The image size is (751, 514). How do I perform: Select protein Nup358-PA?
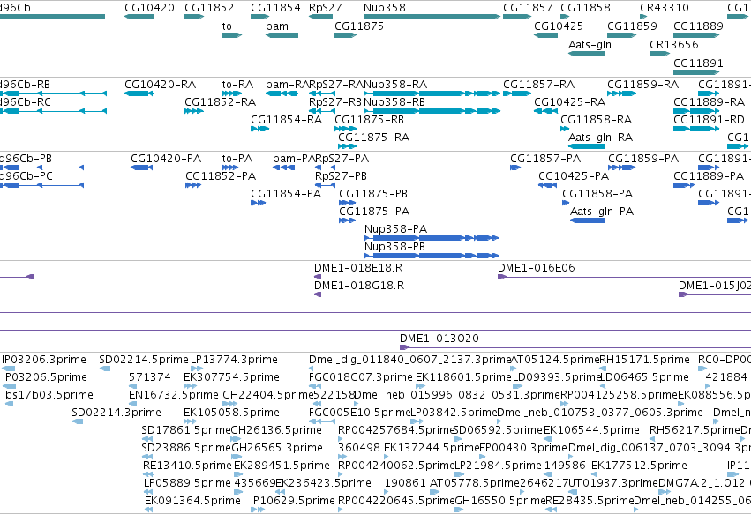pyautogui.click(x=432, y=238)
